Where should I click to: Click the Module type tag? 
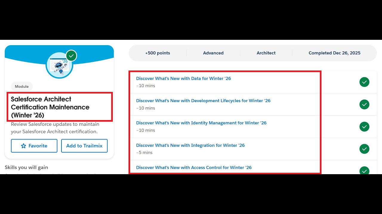click(x=22, y=86)
